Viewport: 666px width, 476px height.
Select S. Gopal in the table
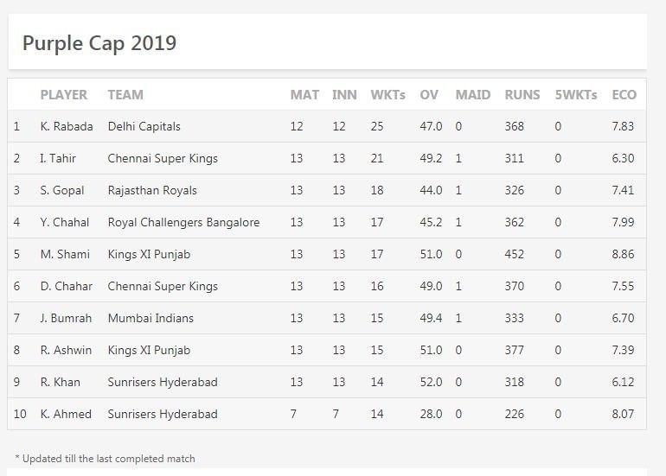[x=63, y=190]
